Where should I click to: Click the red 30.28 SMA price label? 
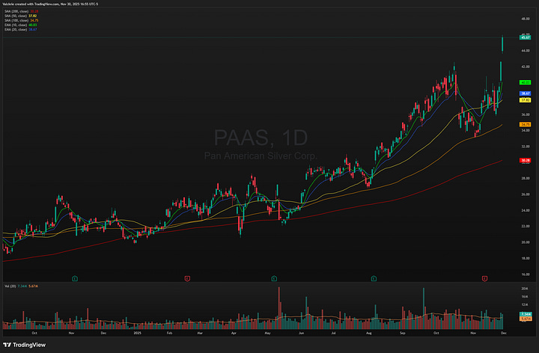526,160
